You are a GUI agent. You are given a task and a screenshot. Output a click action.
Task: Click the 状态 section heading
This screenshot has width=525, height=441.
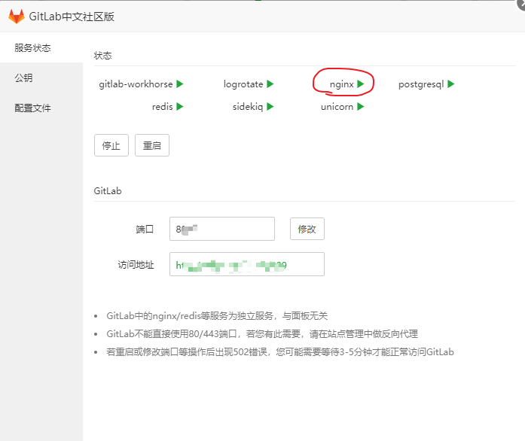click(102, 56)
